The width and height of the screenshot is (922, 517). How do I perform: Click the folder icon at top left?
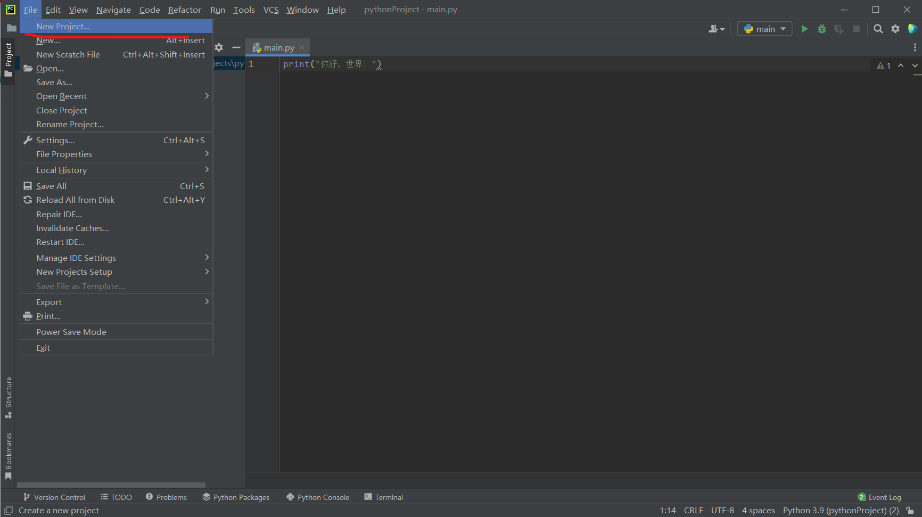[11, 28]
